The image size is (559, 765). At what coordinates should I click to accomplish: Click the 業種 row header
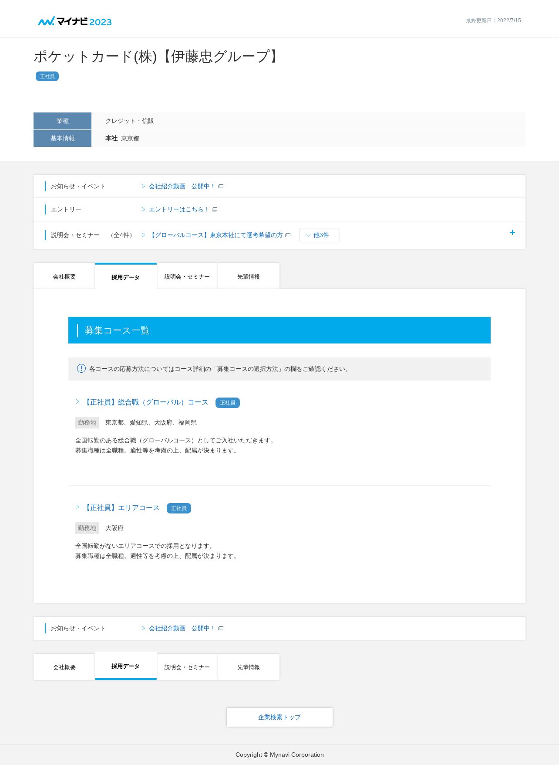coord(62,121)
